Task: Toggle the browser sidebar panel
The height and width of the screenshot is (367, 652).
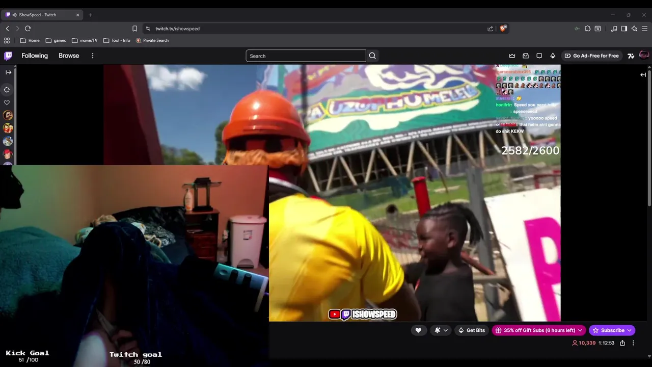Action: (x=624, y=29)
